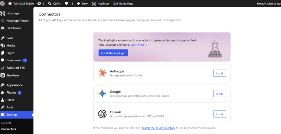Open the comments bubble icon in admin bar
This screenshot has width=281, height=134.
[x=66, y=4]
